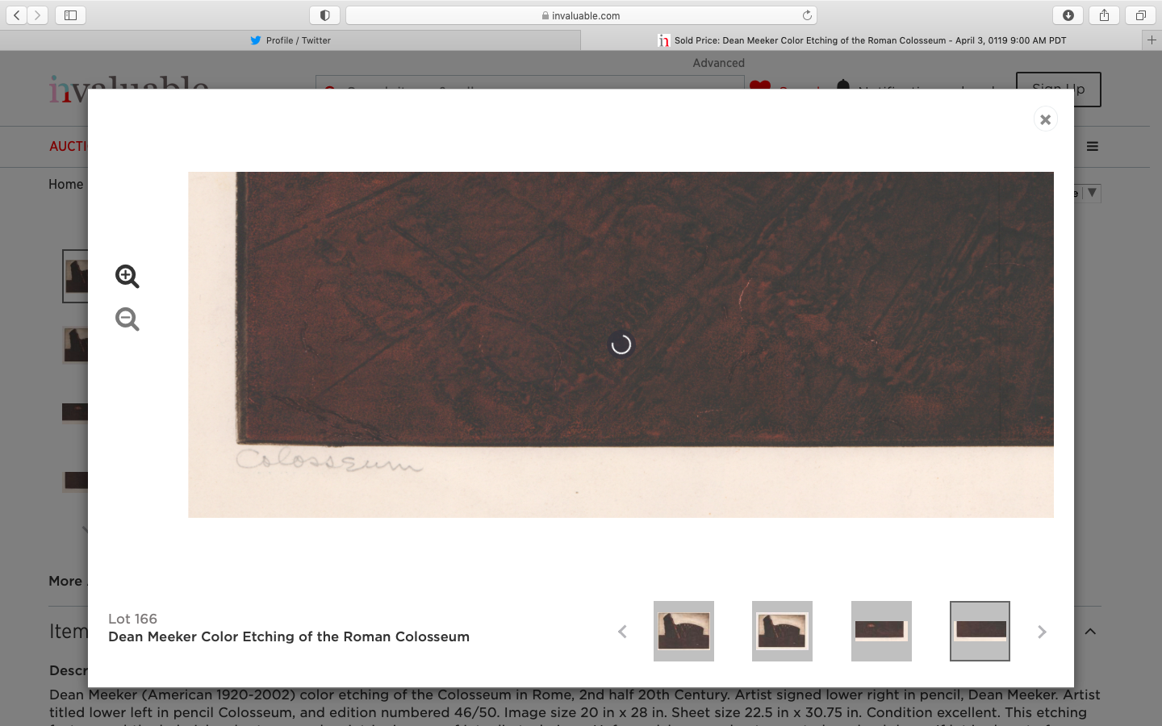Select the fourth filmstrip image thumbnail
Viewport: 1162px width, 726px height.
coord(980,631)
